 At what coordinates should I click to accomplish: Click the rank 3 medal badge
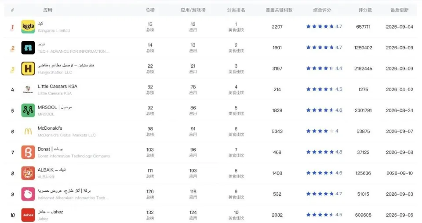[x=12, y=69]
